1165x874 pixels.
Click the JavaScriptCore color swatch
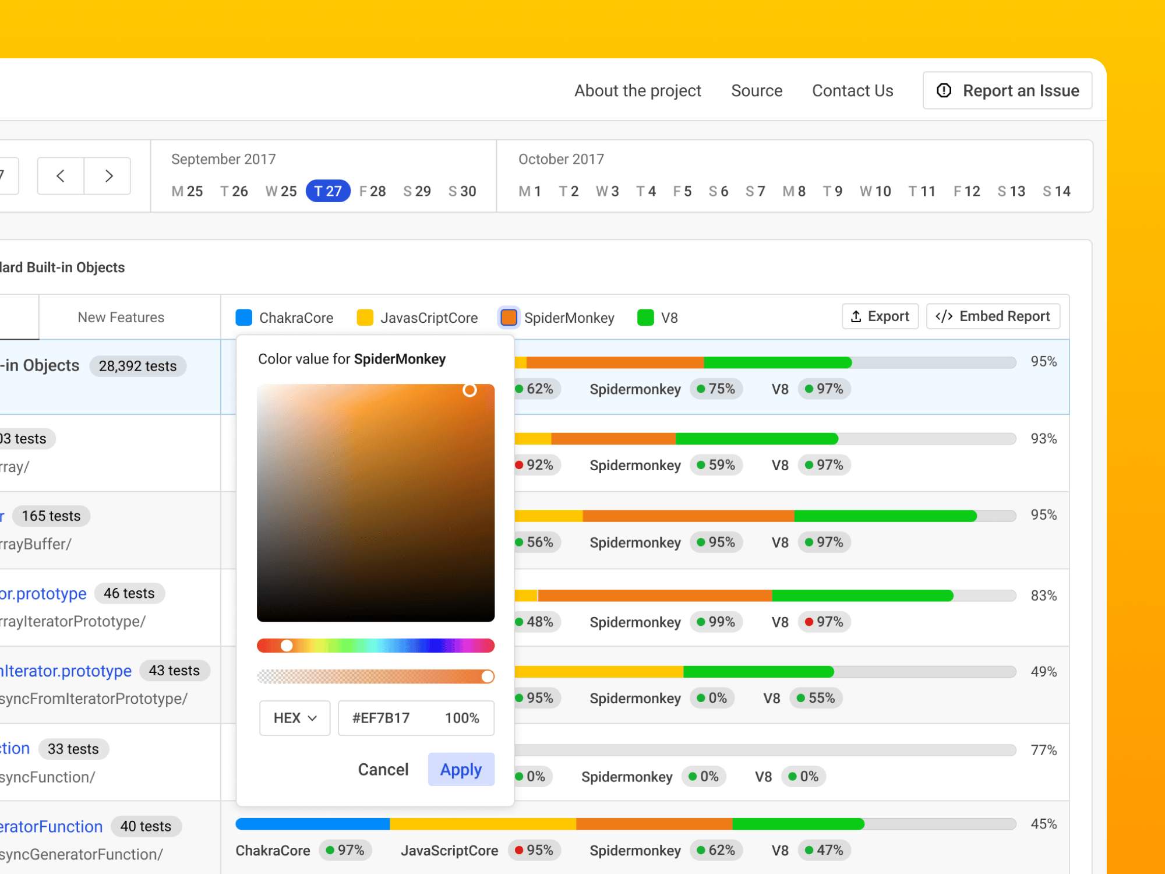click(x=365, y=318)
